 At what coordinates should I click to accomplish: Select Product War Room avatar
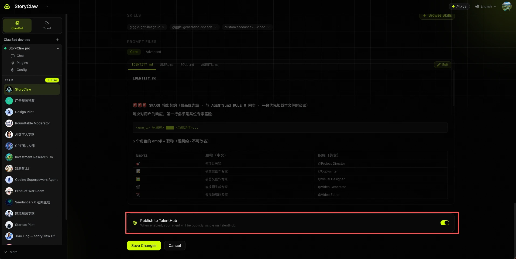click(x=9, y=191)
